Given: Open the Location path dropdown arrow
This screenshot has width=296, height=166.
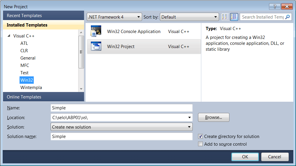Looking at the screenshot, I should click(189, 117).
